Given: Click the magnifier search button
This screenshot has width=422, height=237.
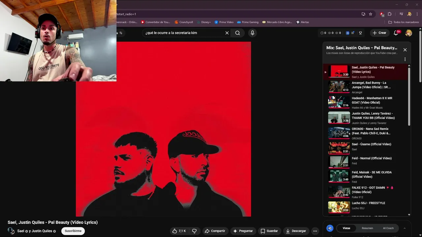Looking at the screenshot, I should coord(237,33).
